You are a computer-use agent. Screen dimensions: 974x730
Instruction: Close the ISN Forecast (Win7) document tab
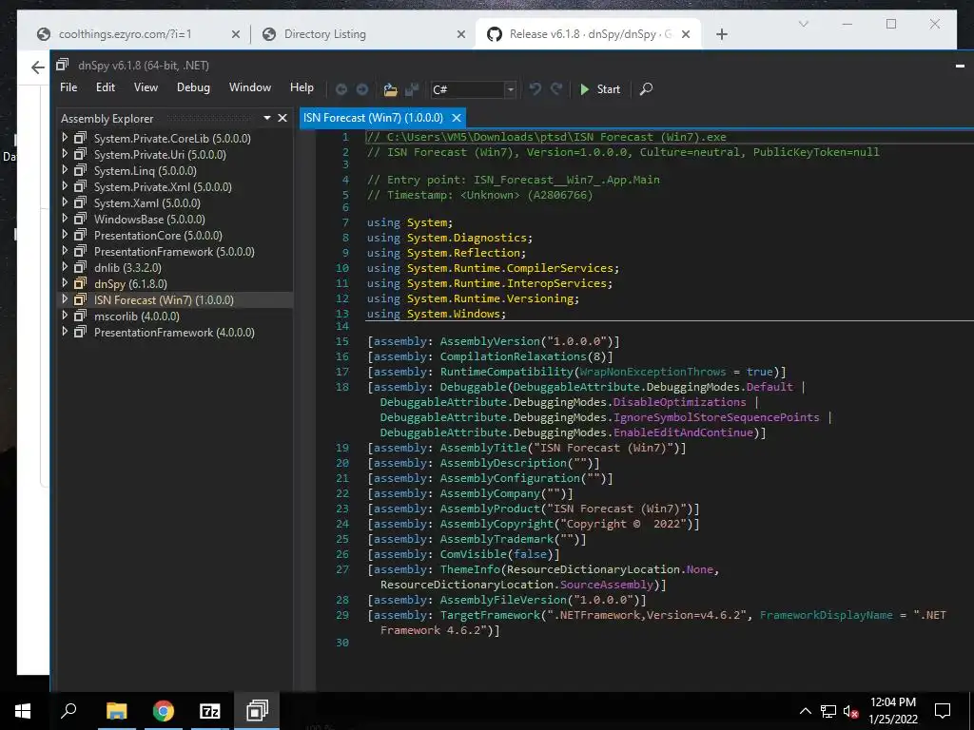[457, 118]
